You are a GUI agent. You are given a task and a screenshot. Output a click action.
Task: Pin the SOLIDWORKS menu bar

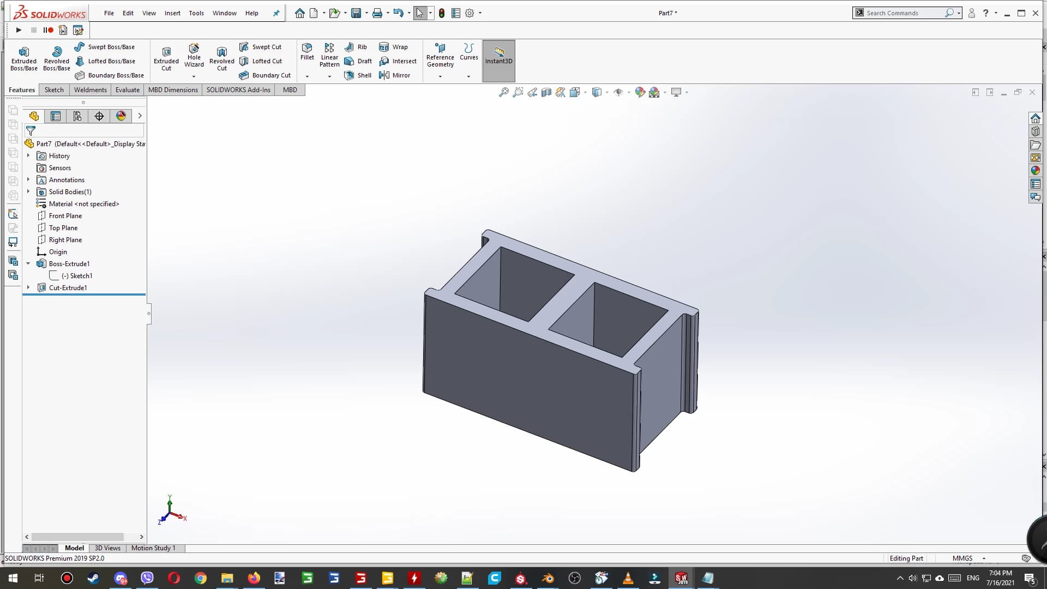(x=276, y=13)
